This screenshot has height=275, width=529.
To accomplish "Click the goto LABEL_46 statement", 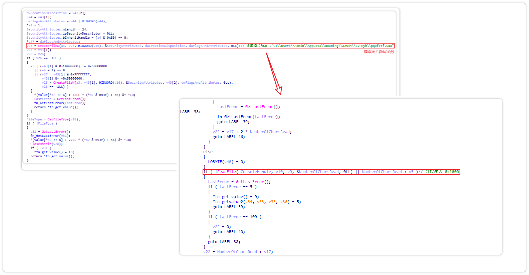I will tap(229, 137).
